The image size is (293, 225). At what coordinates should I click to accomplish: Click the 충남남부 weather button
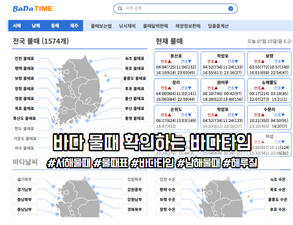[x=25, y=209]
